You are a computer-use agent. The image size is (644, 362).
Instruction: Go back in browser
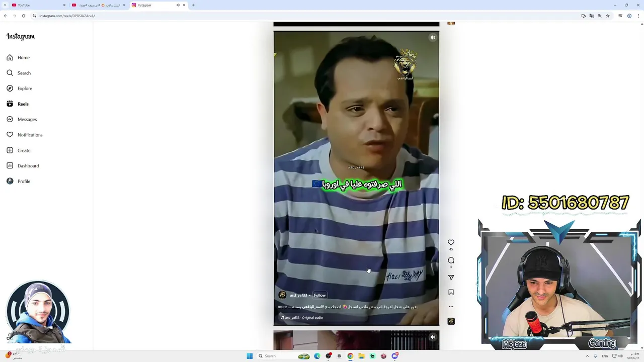(x=6, y=16)
